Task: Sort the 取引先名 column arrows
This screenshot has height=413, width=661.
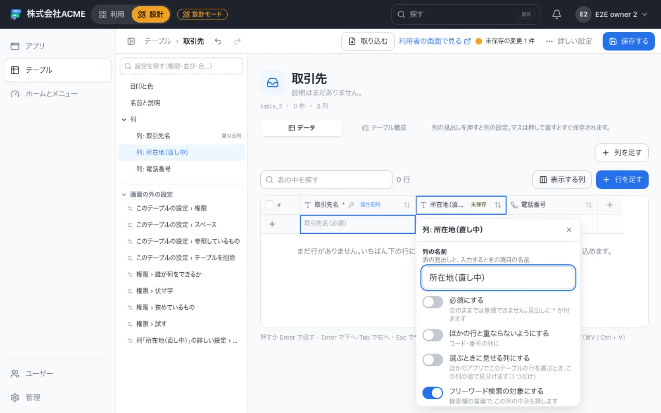Action: point(407,205)
